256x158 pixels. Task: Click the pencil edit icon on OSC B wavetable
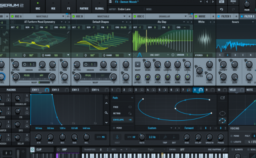[129, 32]
